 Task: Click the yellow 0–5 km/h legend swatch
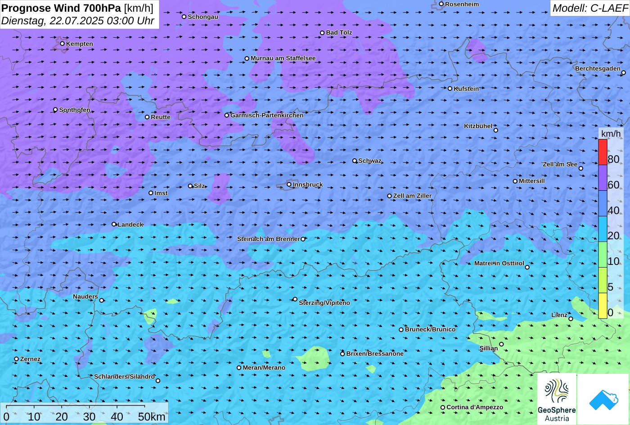point(603,306)
